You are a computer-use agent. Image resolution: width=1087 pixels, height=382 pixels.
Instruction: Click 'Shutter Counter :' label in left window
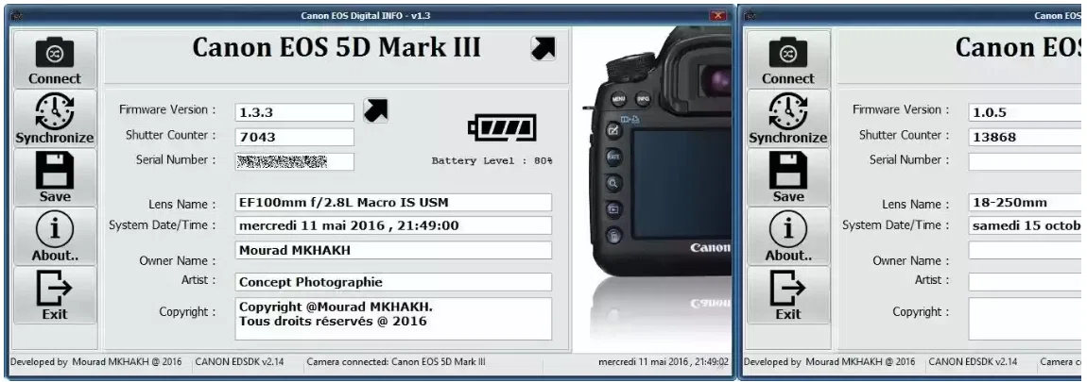(x=170, y=135)
